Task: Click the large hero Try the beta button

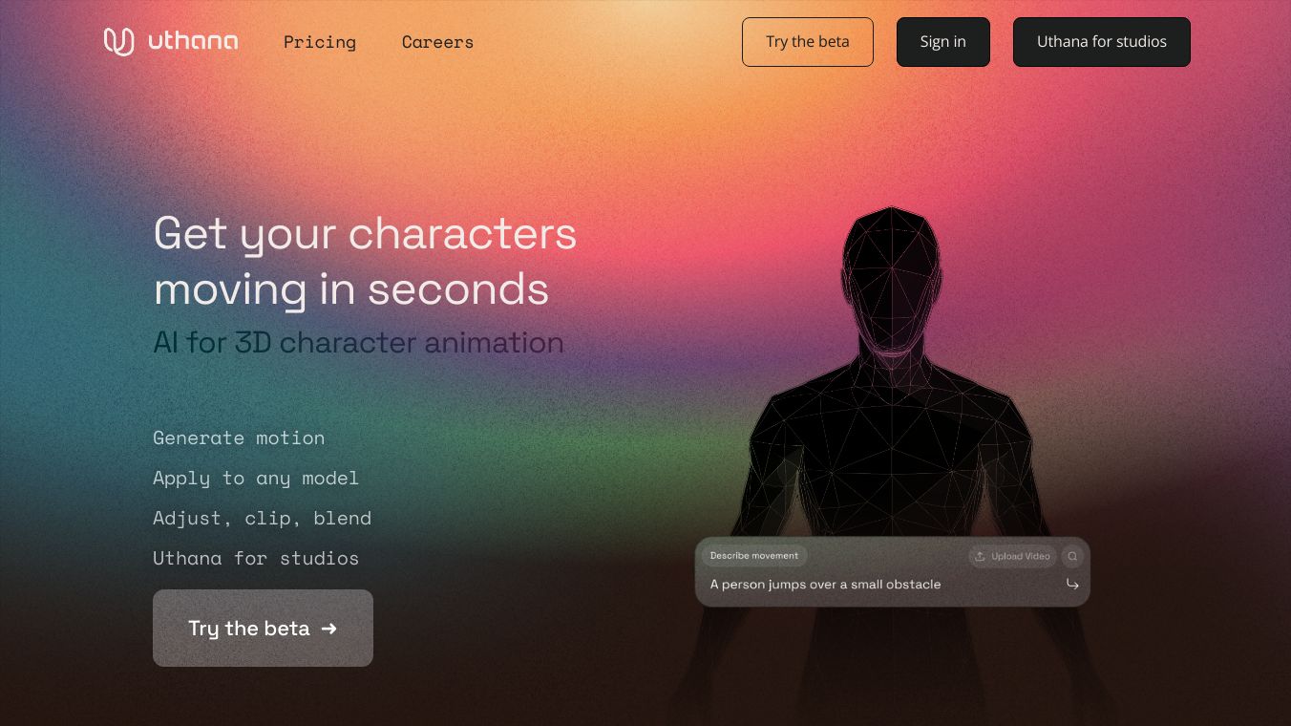Action: (263, 628)
